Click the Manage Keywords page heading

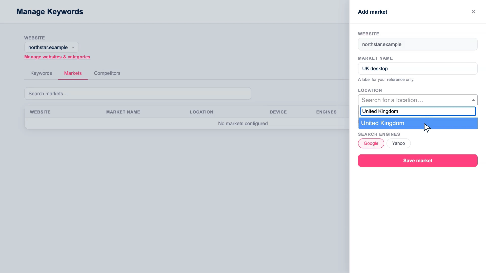pos(50,12)
